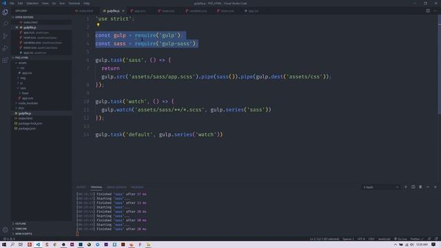The image size is (441, 248).
Task: Click the Windows Start button
Action: (x=4, y=245)
